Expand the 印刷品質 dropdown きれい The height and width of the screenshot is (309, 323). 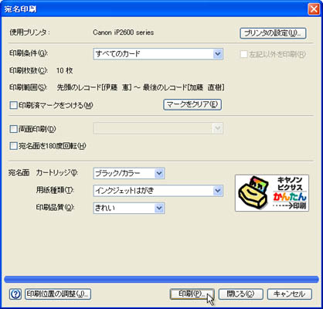point(129,208)
